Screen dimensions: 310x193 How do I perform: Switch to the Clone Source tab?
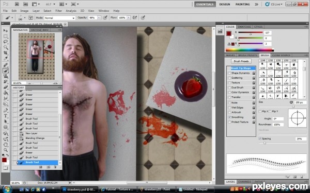click(x=281, y=56)
